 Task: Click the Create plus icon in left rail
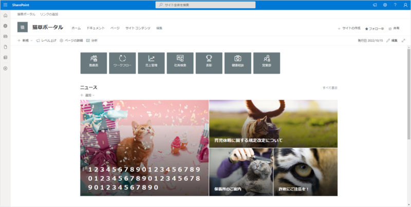pyautogui.click(x=5, y=68)
